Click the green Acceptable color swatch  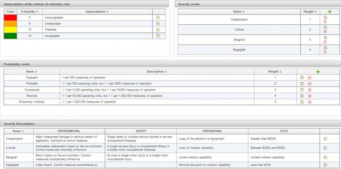coord(10,36)
